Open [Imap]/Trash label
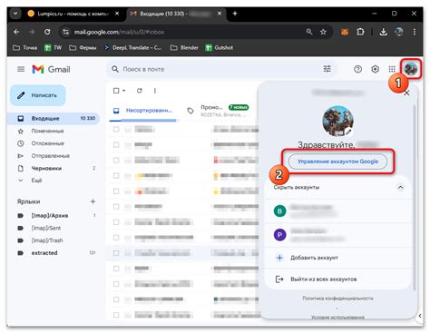The height and width of the screenshot is (333, 430). click(47, 240)
